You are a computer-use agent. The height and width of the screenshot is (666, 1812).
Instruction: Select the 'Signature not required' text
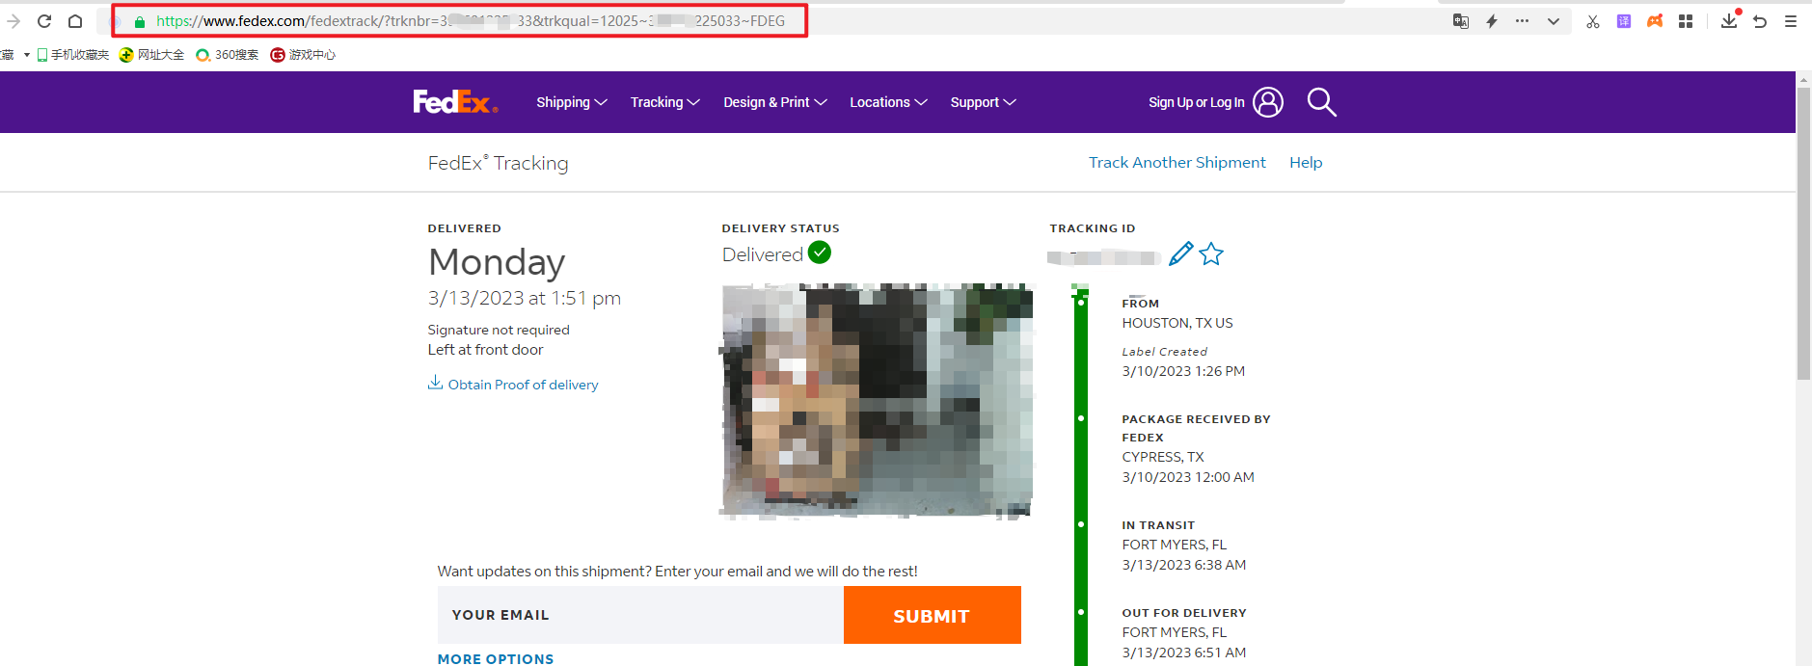[499, 330]
